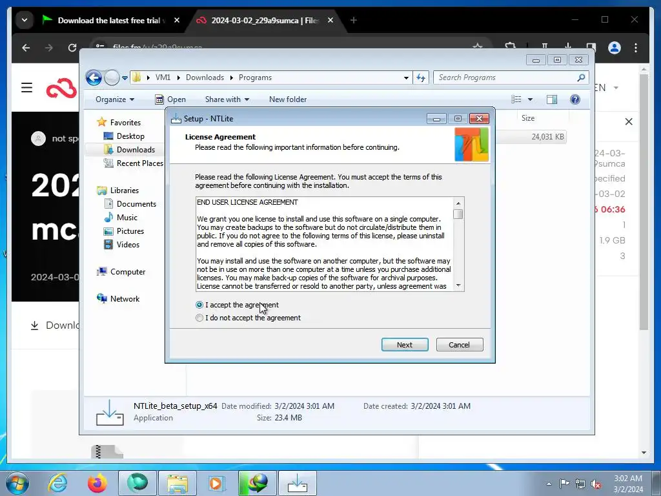
Task: Cancel the NTLite setup wizard
Action: (460, 345)
